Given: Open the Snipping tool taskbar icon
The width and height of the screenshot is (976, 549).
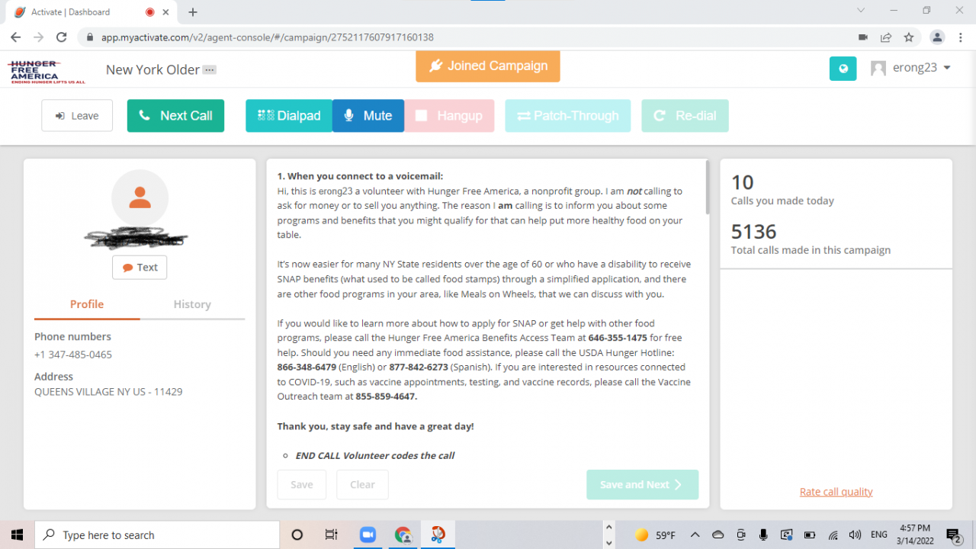Looking at the screenshot, I should point(438,535).
